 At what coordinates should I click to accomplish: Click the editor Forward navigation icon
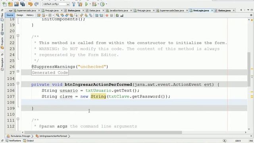click(50, 15)
